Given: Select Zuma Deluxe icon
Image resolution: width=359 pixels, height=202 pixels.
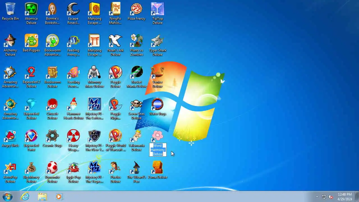Looking at the screenshot, I should (x=158, y=167).
